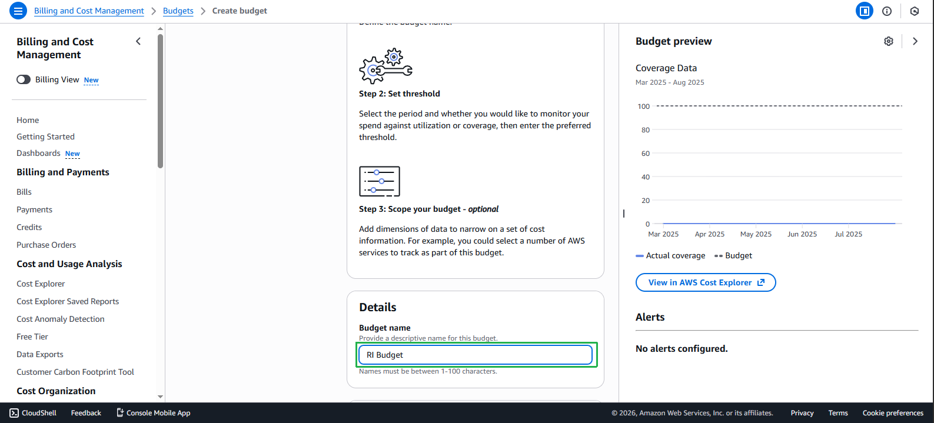This screenshot has width=934, height=423.
Task: Open Budget preview settings gear
Action: [x=889, y=41]
